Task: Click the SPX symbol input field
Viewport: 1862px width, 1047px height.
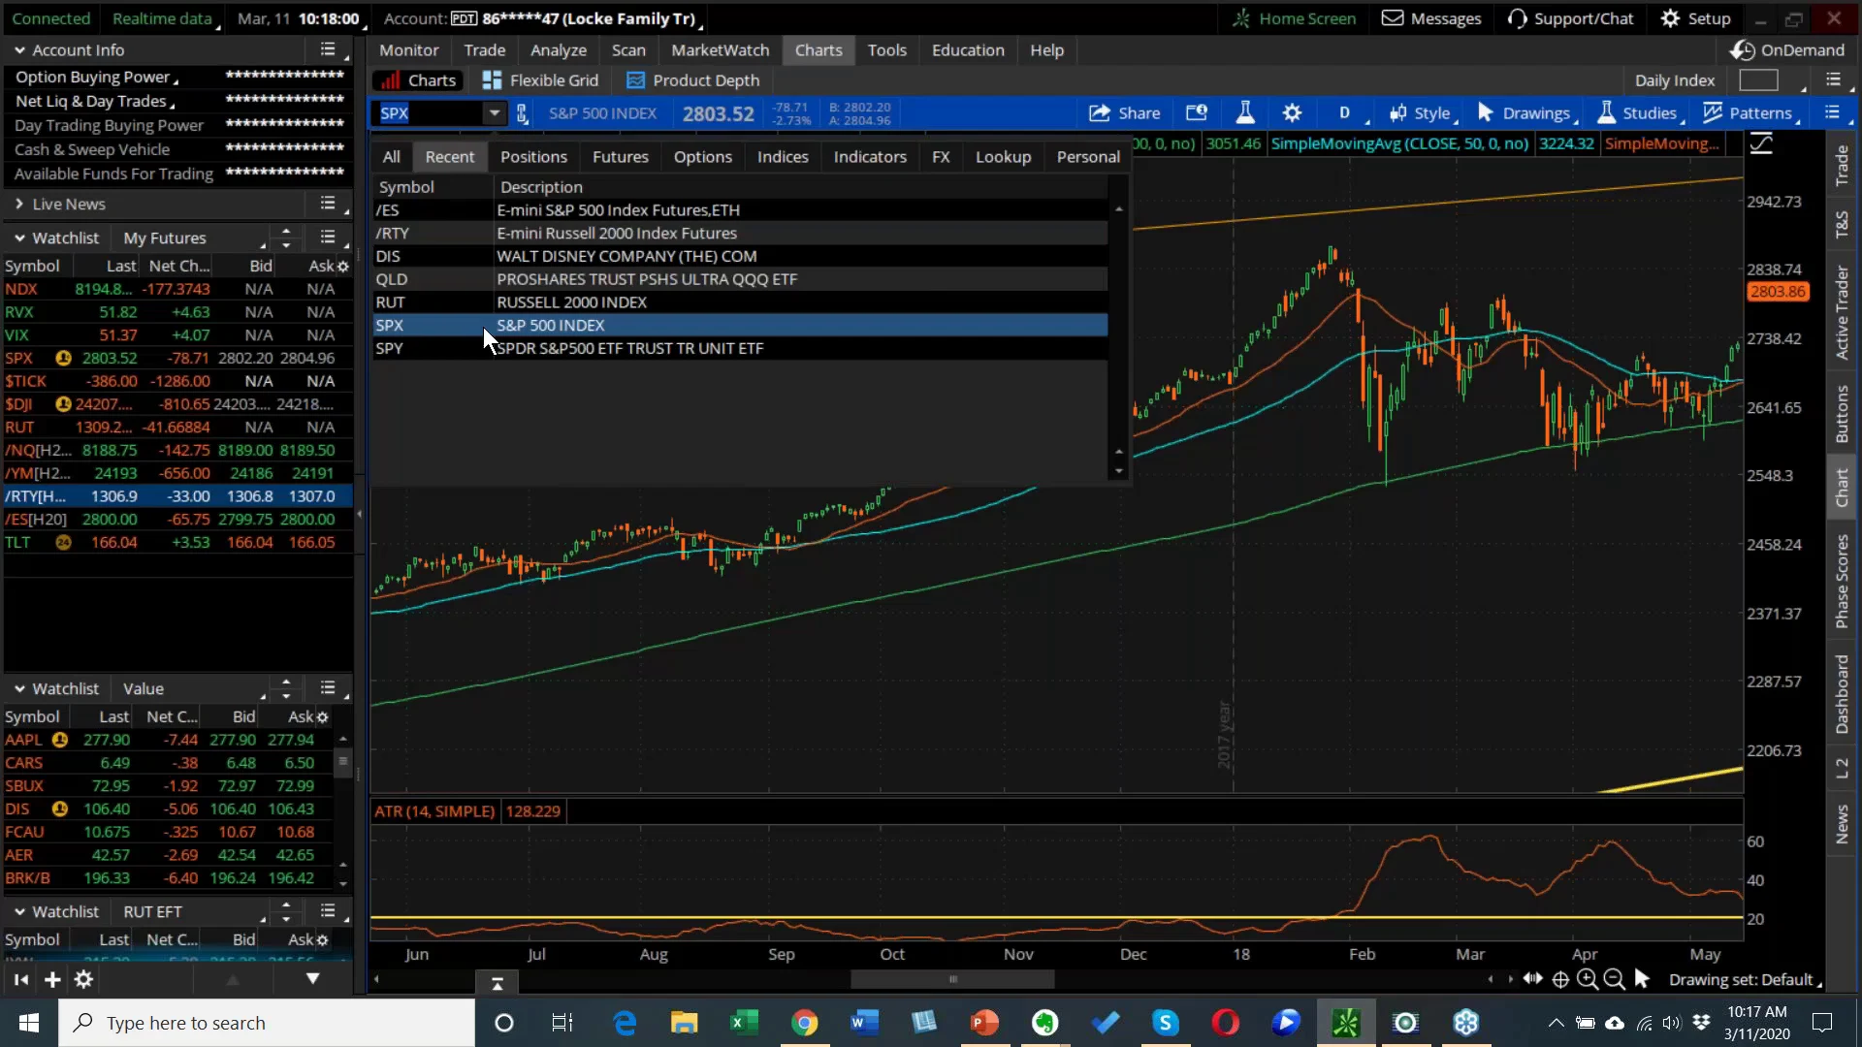Action: point(430,113)
